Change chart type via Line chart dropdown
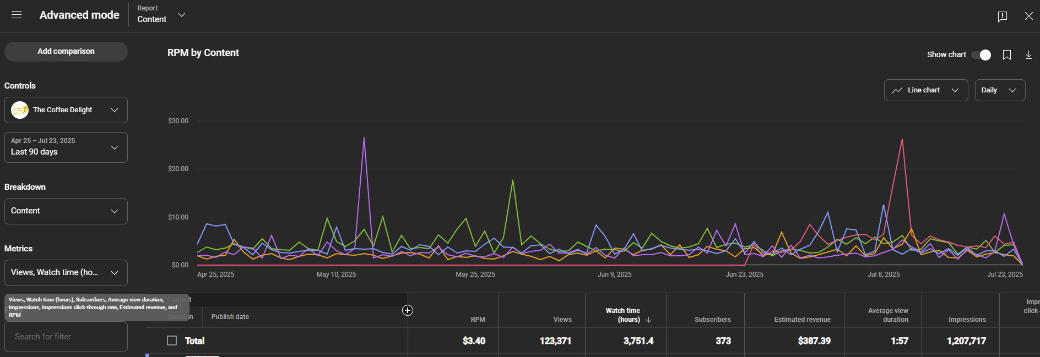This screenshot has height=357, width=1040. [x=926, y=90]
